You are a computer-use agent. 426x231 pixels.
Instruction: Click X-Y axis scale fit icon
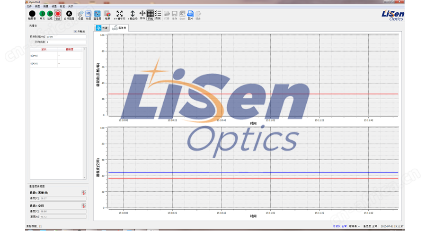click(x=120, y=15)
